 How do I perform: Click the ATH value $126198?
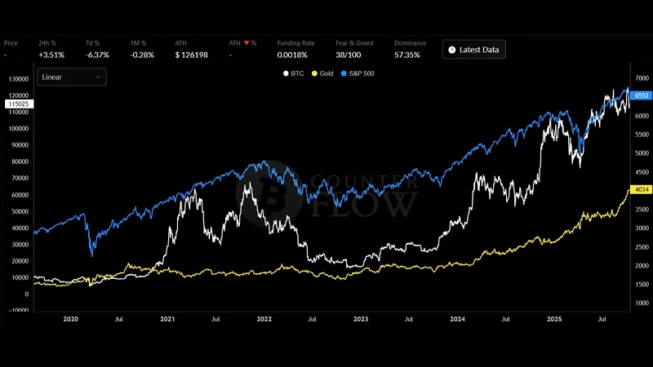click(192, 55)
